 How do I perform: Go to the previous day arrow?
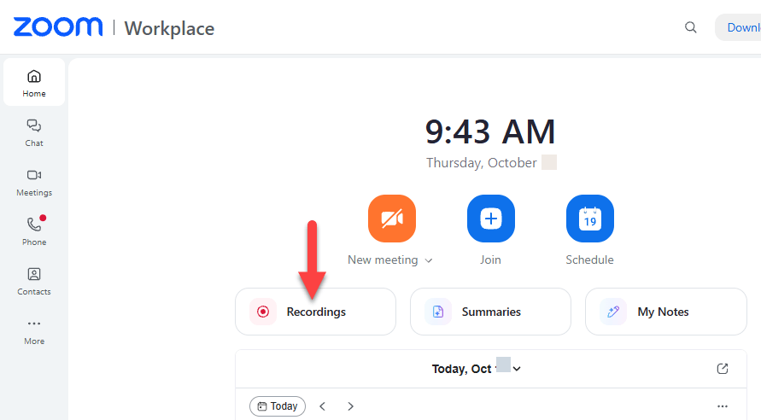[x=322, y=406]
